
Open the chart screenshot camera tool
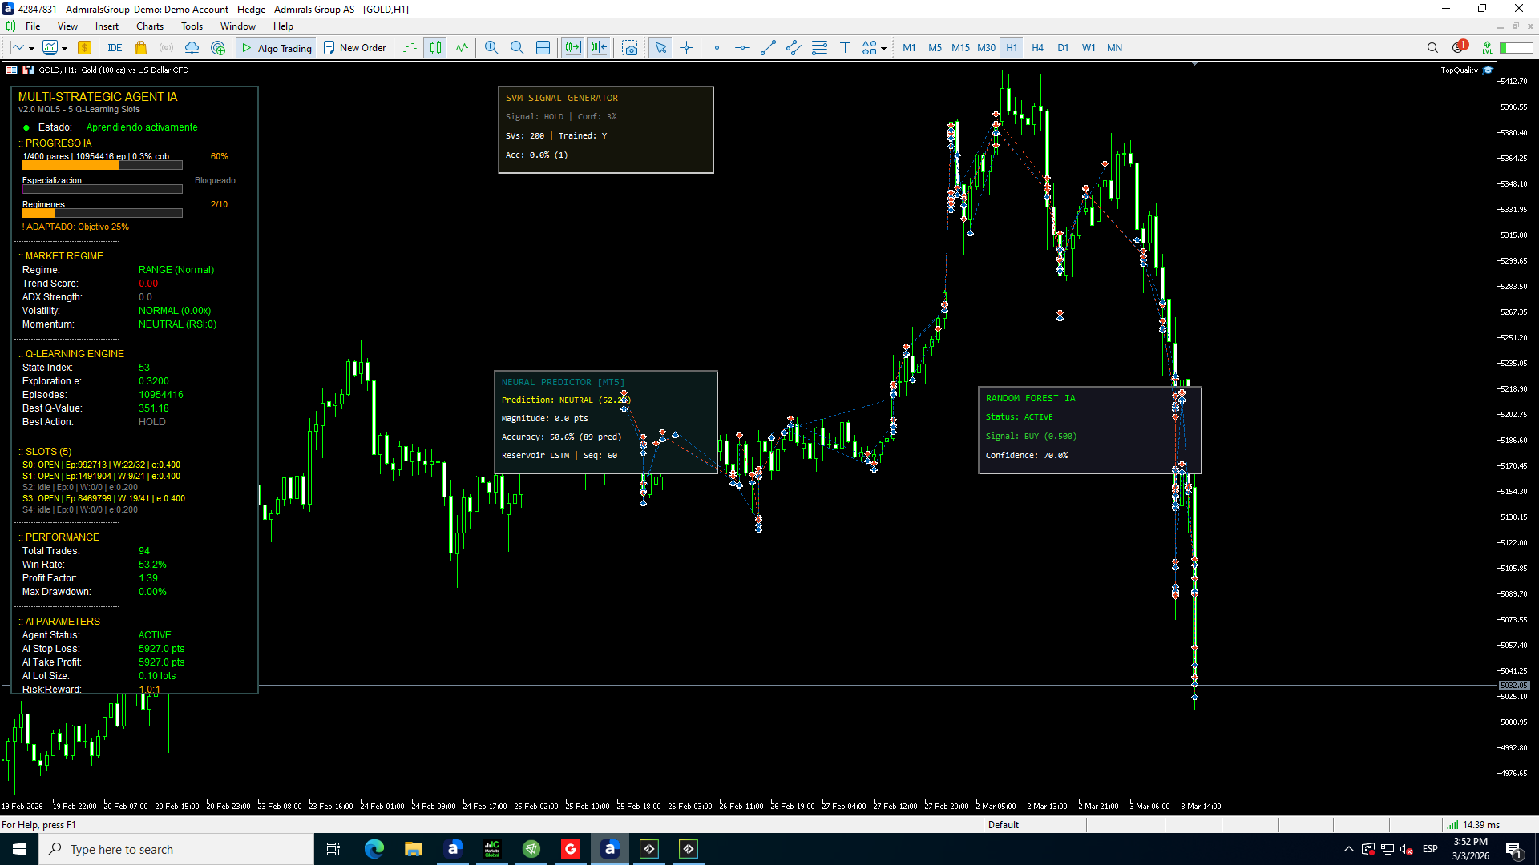point(631,48)
